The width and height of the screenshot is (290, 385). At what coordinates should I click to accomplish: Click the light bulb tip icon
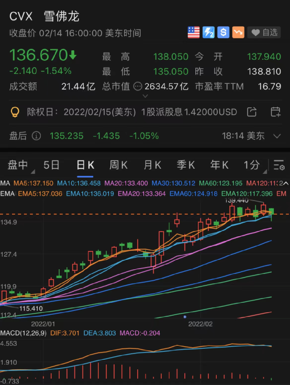[15, 112]
